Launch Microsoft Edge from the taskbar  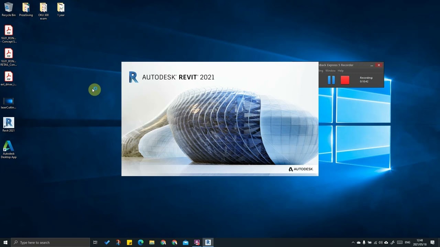(141, 243)
